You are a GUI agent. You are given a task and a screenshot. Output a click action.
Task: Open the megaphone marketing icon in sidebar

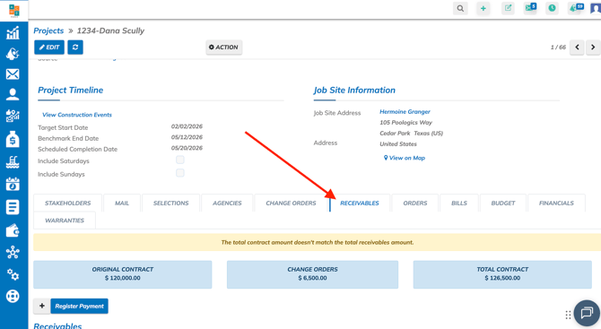pyautogui.click(x=13, y=54)
